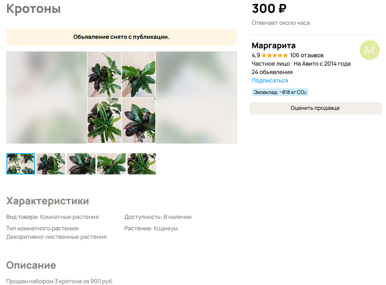Open seller profile name Маргарита
The width and height of the screenshot is (386, 285).
click(x=274, y=45)
